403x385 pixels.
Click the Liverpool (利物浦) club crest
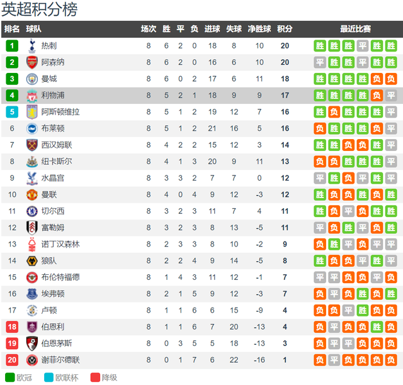[31, 95]
